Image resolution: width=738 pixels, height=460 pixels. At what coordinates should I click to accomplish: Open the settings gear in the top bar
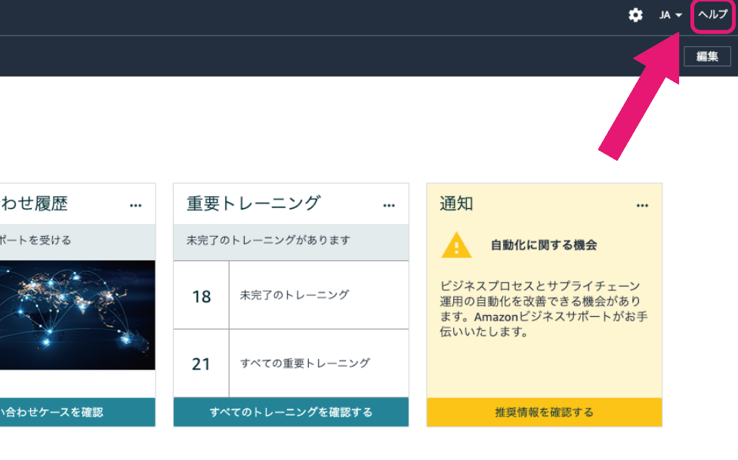635,15
